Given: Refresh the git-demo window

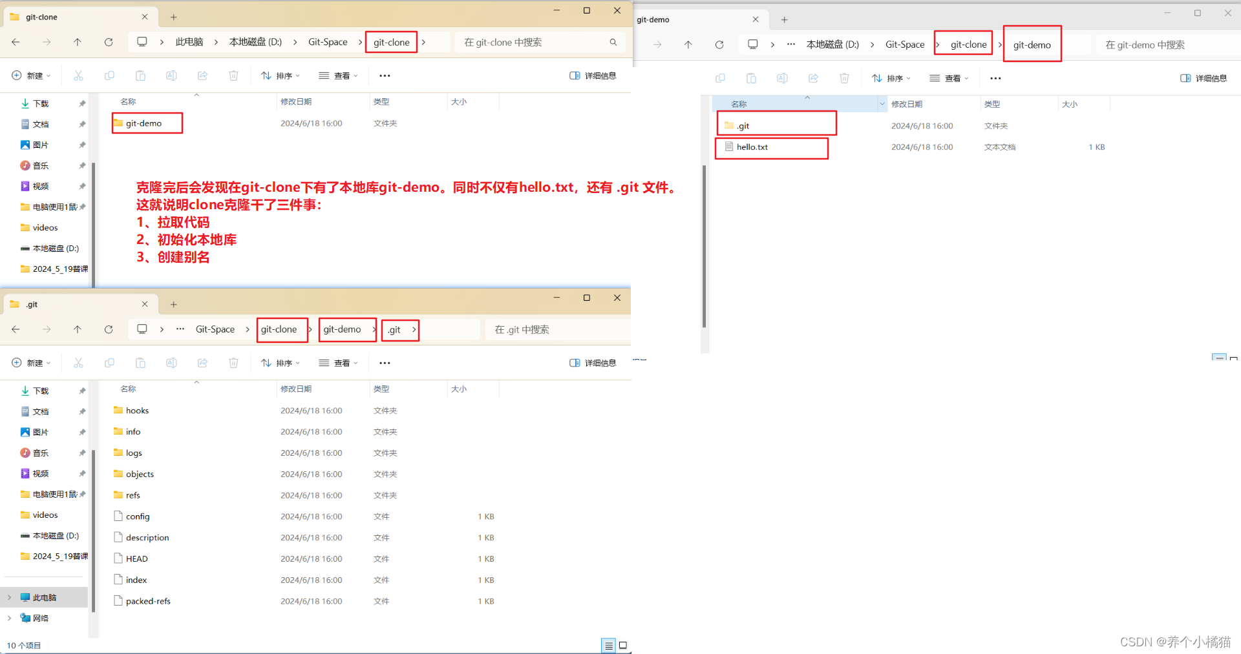Looking at the screenshot, I should (x=719, y=45).
